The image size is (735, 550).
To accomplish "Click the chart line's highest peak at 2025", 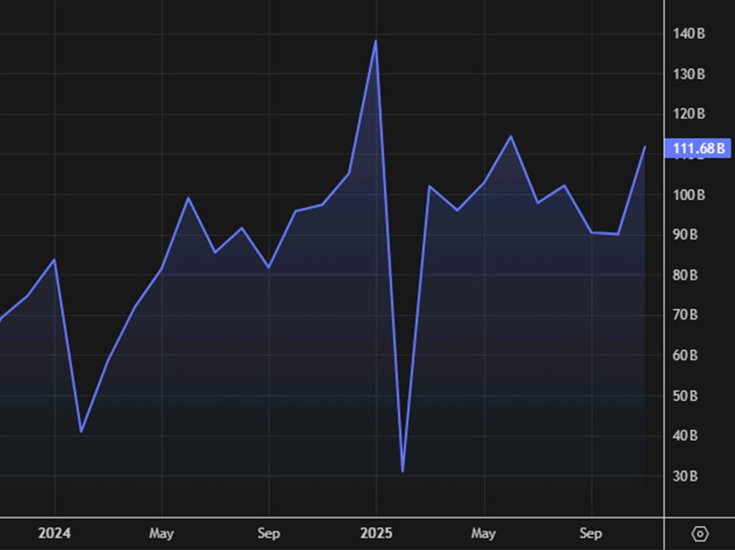I will click(375, 41).
